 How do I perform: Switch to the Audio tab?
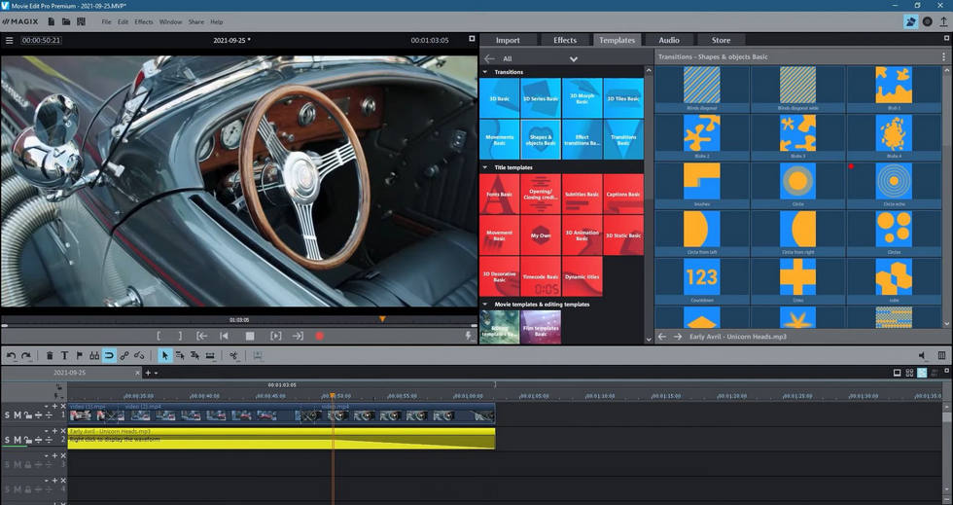(669, 40)
